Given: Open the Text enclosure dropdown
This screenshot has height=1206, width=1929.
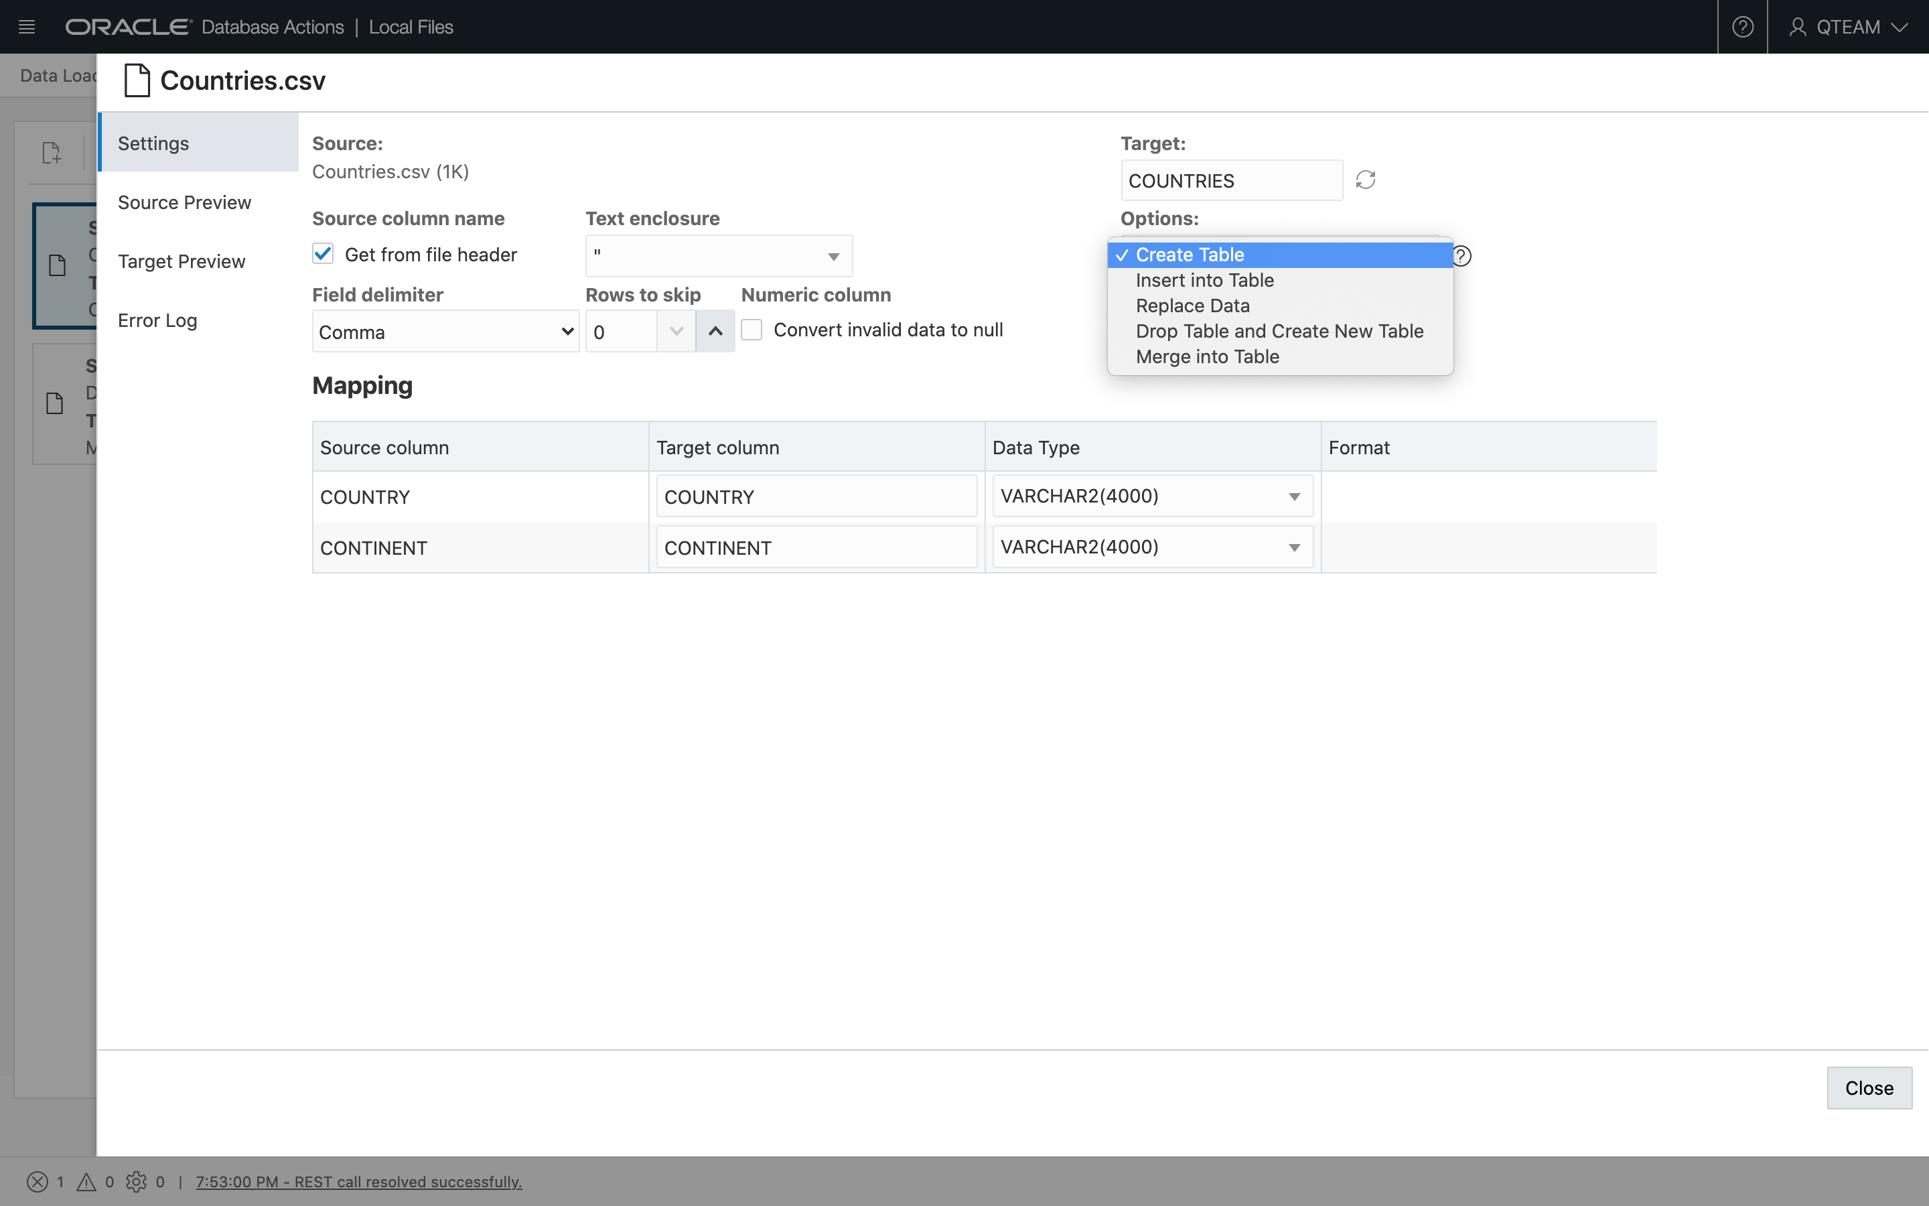Looking at the screenshot, I should pyautogui.click(x=718, y=256).
